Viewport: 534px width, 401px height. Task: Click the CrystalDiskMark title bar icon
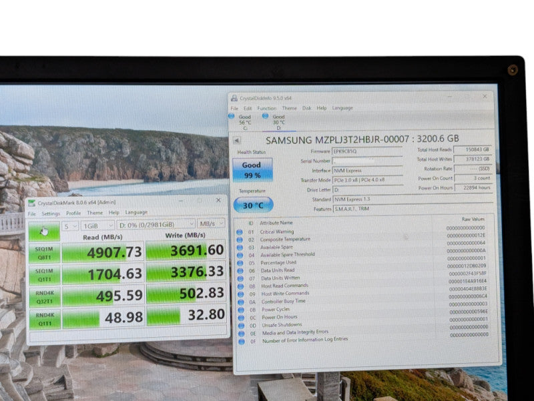coord(31,204)
